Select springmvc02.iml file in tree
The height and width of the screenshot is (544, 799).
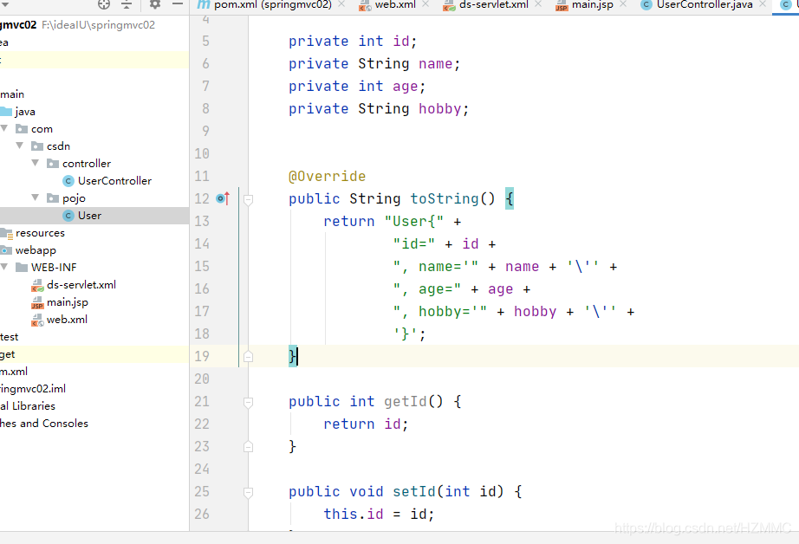coord(33,389)
